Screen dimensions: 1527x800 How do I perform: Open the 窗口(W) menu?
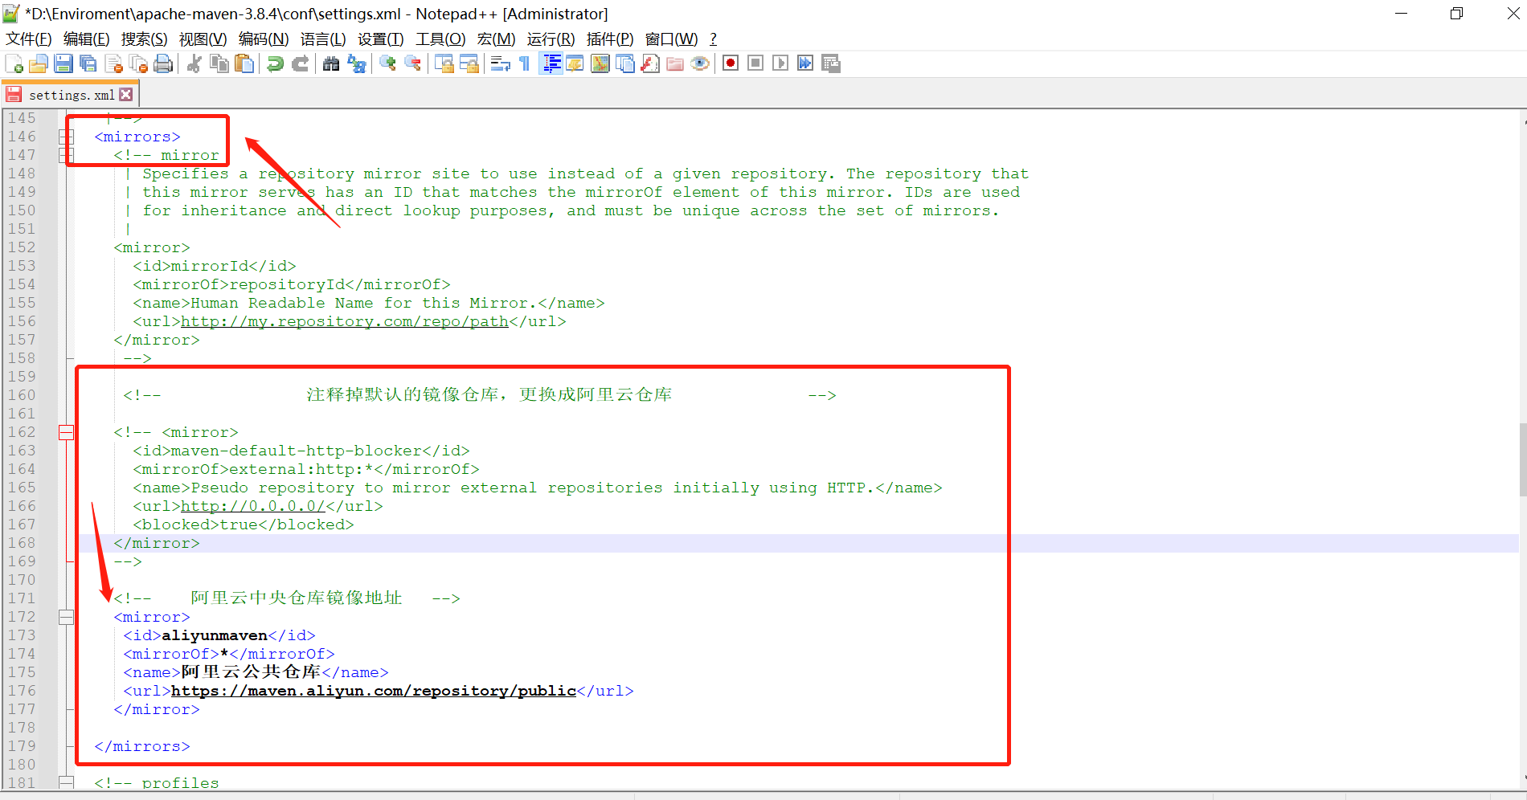tap(672, 39)
